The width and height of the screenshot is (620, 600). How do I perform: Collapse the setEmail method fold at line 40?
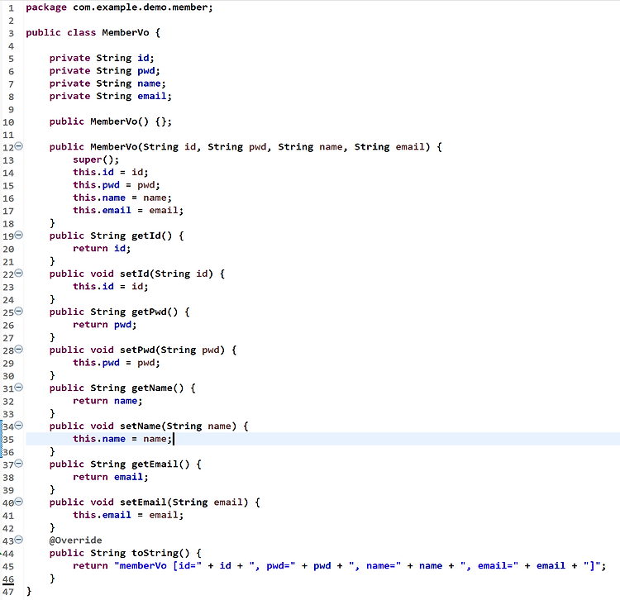(18, 502)
